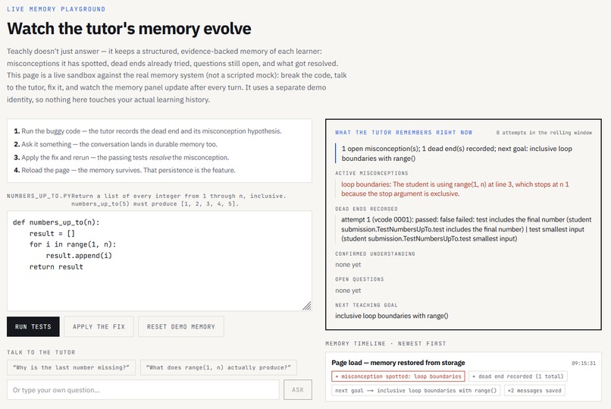Click ACTIVE MISCONCEPTIONS section label
Image resolution: width=611 pixels, height=409 pixels.
[x=371, y=173]
